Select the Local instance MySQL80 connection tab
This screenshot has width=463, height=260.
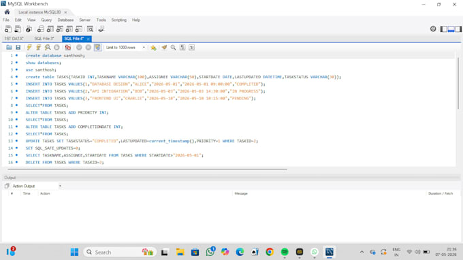(39, 12)
